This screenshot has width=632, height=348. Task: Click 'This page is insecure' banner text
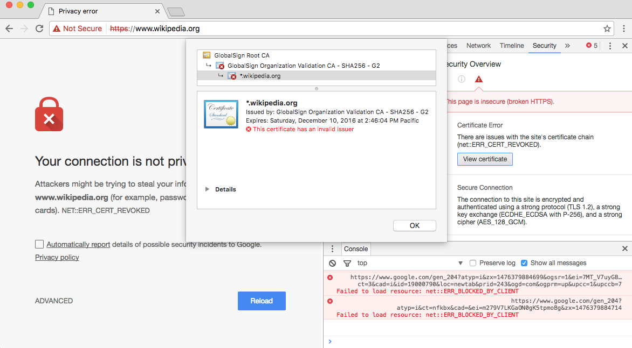(500, 102)
